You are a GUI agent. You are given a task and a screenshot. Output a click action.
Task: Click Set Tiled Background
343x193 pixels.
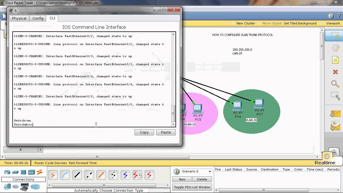tap(300, 23)
